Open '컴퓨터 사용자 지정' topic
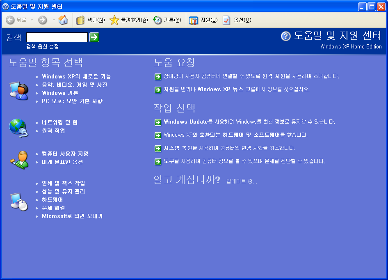This screenshot has width=388, height=280. point(65,154)
